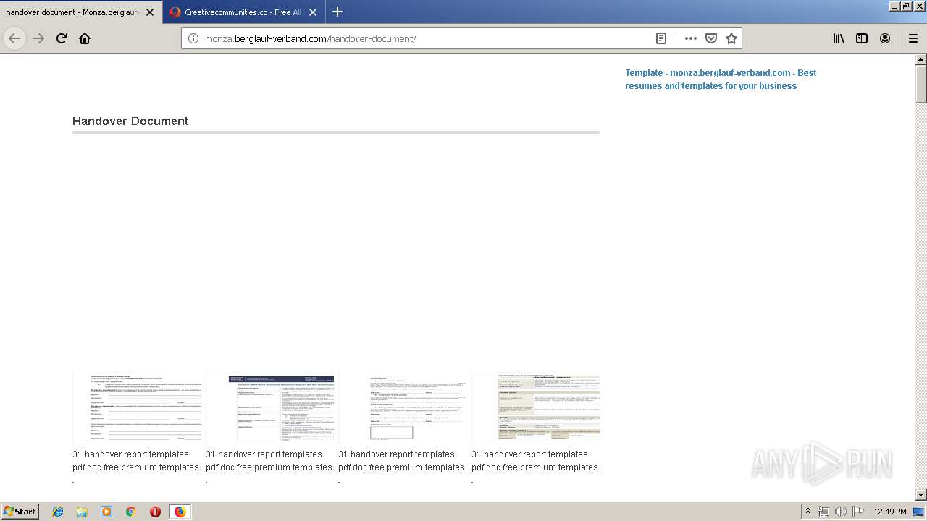Open volume control in system tray
This screenshot has height=521, width=927.
pos(841,512)
